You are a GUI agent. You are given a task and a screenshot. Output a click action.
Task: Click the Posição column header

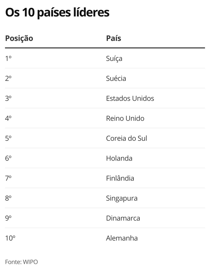click(19, 38)
